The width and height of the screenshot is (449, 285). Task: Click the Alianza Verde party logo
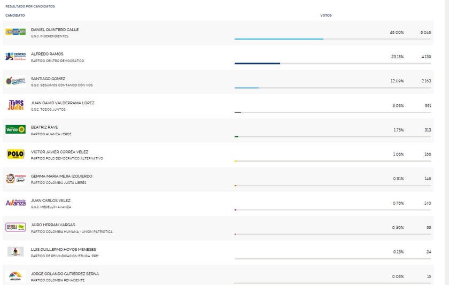[x=15, y=129]
